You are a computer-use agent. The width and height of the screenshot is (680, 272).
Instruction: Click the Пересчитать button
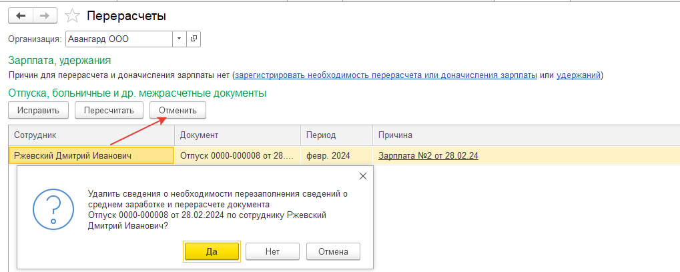click(109, 110)
